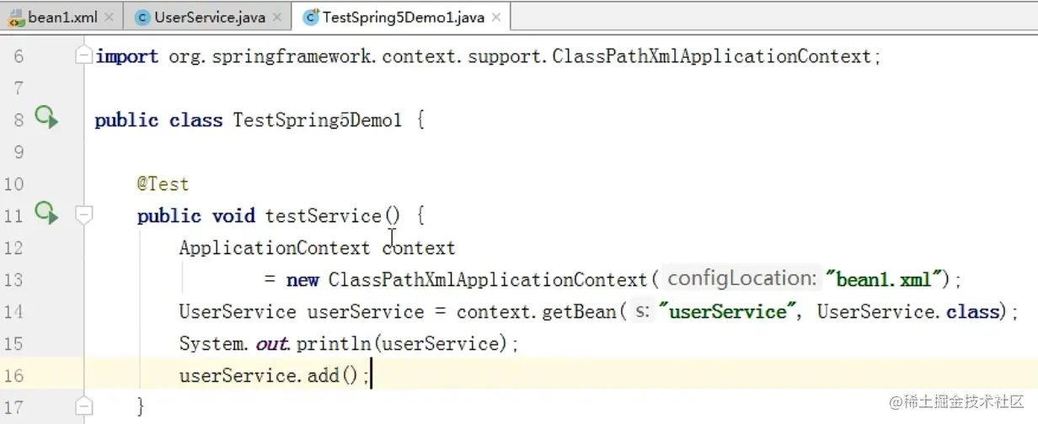This screenshot has width=1038, height=424.
Task: Switch to the UserService.java tab
Action: click(x=210, y=17)
